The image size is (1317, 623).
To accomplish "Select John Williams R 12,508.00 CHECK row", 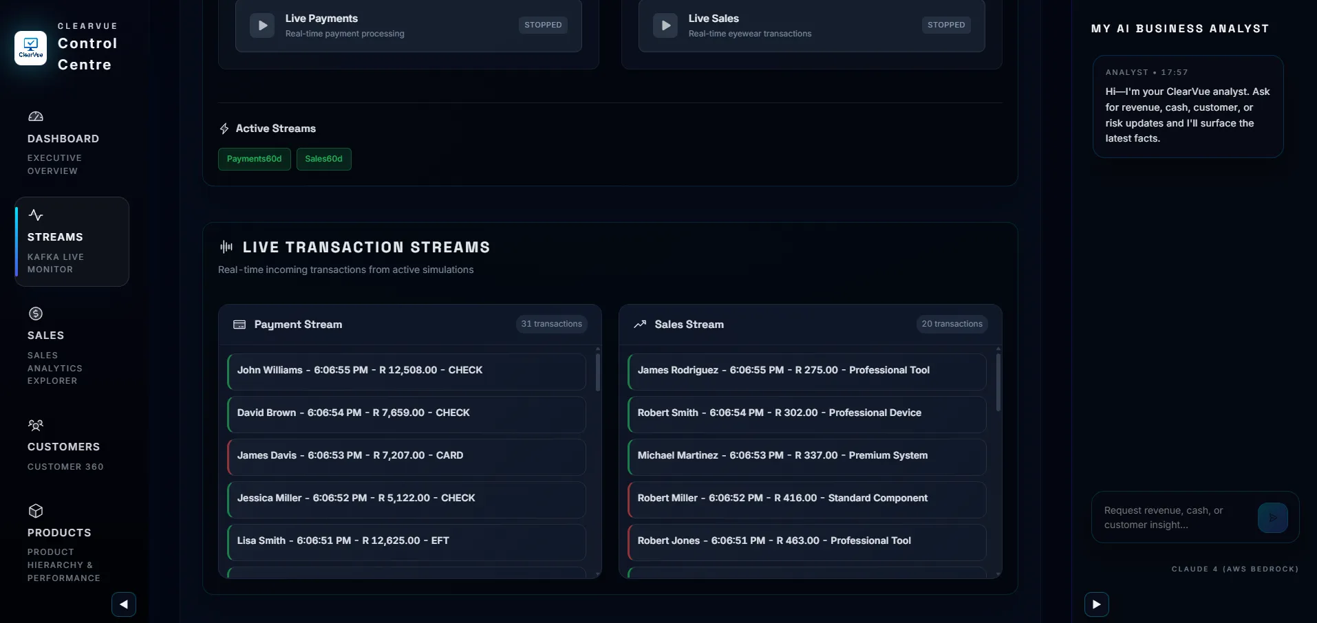I will [407, 372].
